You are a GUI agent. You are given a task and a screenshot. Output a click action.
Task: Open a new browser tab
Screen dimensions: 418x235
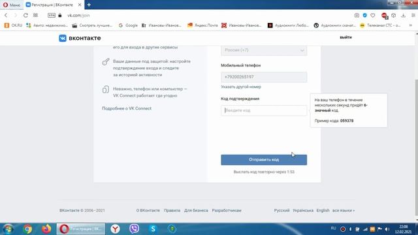pos(89,5)
